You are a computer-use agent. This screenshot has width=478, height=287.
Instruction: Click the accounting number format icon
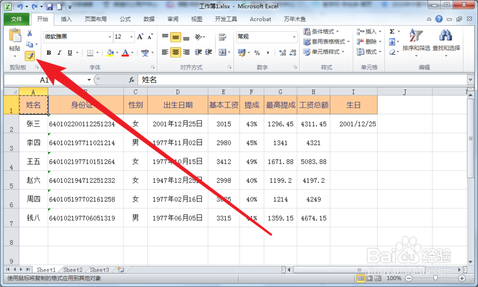click(x=242, y=53)
